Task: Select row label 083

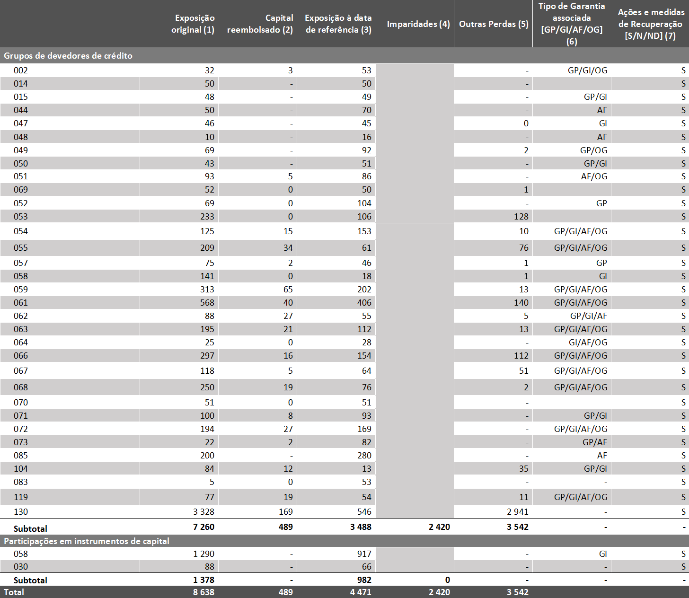Action: pos(21,482)
